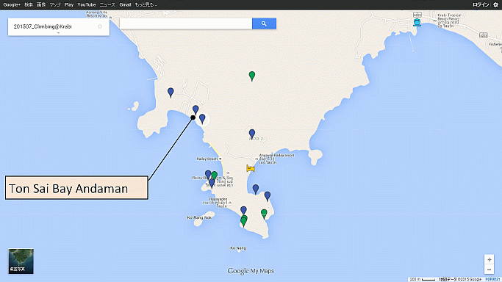Select the green pin at the northern inland spot
The width and height of the screenshot is (502, 282).
coord(252,76)
